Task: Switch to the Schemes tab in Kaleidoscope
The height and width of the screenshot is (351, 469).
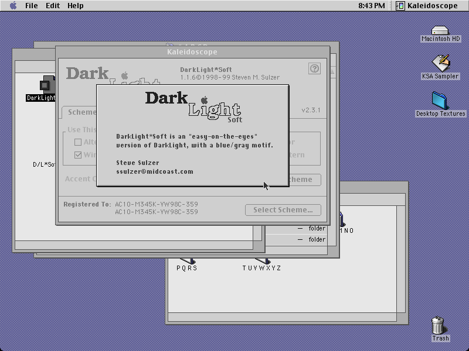Action: coord(80,112)
